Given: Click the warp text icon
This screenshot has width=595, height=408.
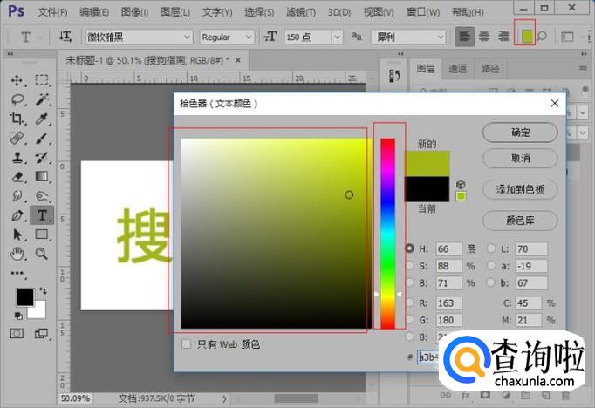Looking at the screenshot, I should pyautogui.click(x=543, y=37).
